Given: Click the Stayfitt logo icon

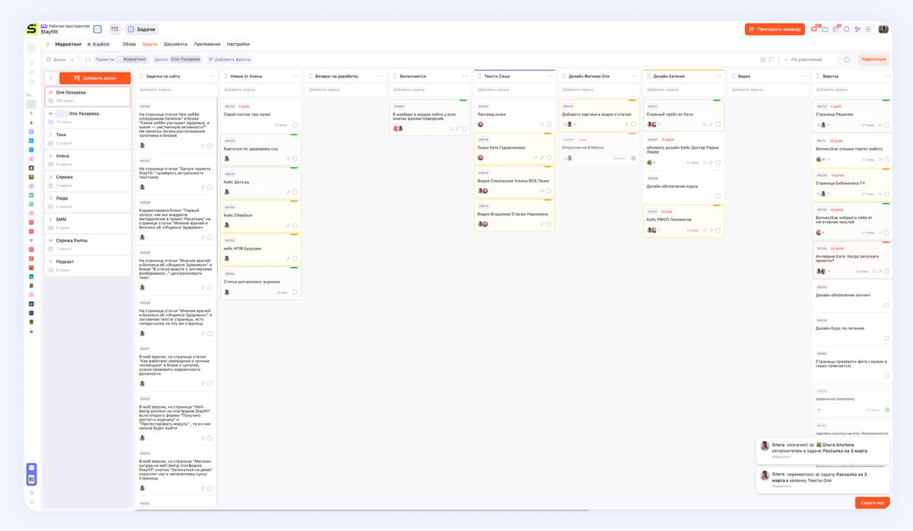Looking at the screenshot, I should 32,29.
